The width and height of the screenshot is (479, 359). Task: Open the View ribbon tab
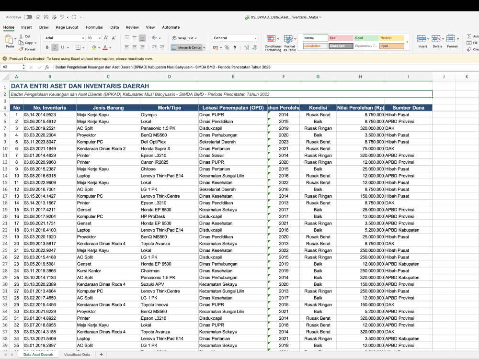click(150, 27)
